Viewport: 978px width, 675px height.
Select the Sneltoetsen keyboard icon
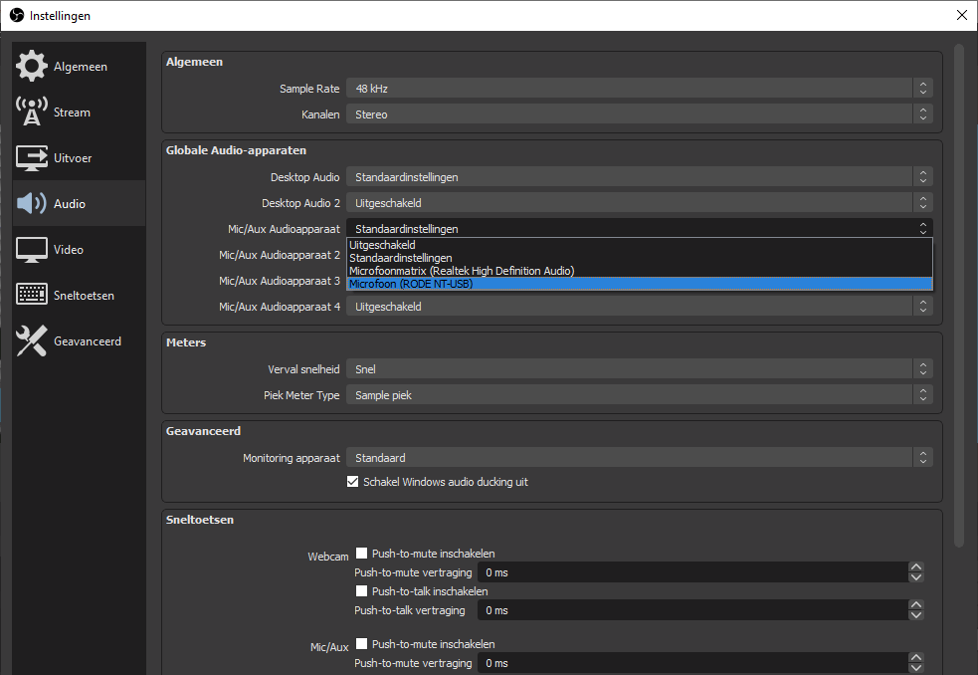(x=31, y=294)
